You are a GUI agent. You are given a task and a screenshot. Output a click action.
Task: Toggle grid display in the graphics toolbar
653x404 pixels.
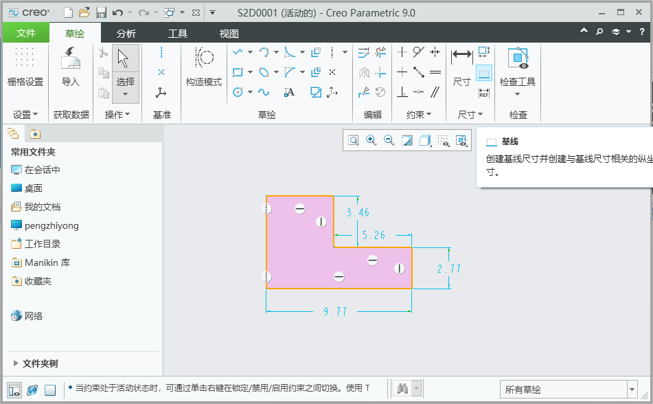coord(443,140)
